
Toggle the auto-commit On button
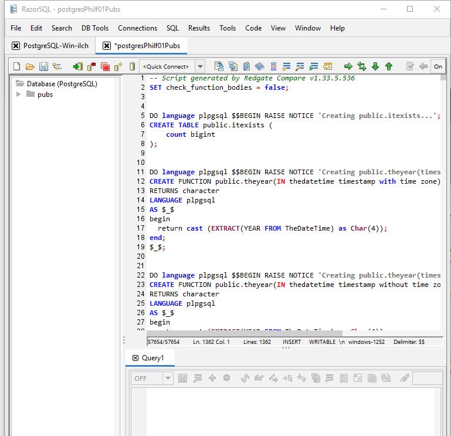438,66
